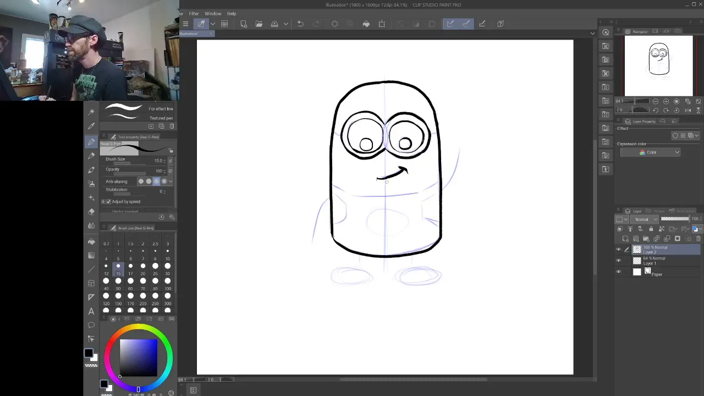
Task: Click the Quick Access magnifier icon at top of right dock
Action: tap(606, 32)
